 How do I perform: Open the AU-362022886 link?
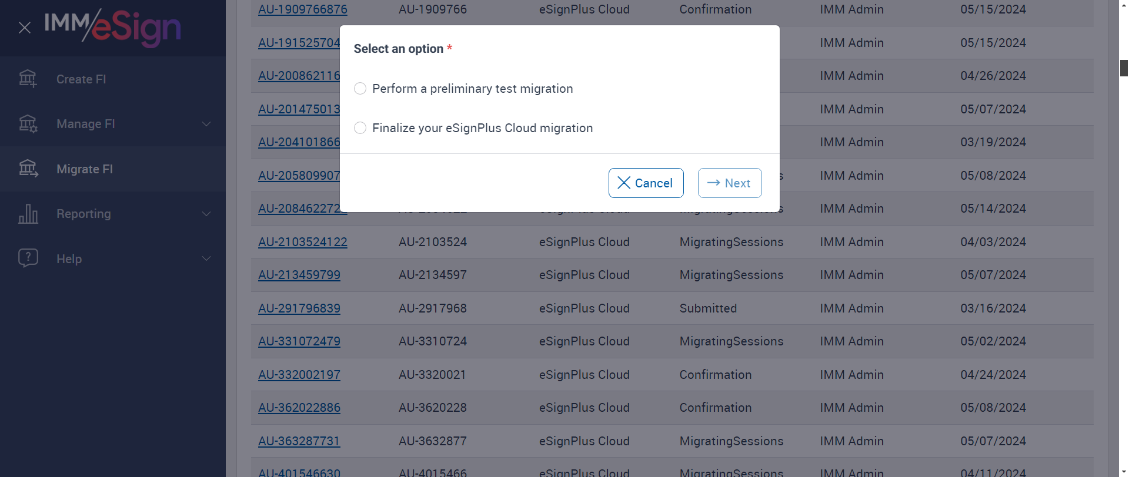pyautogui.click(x=299, y=408)
